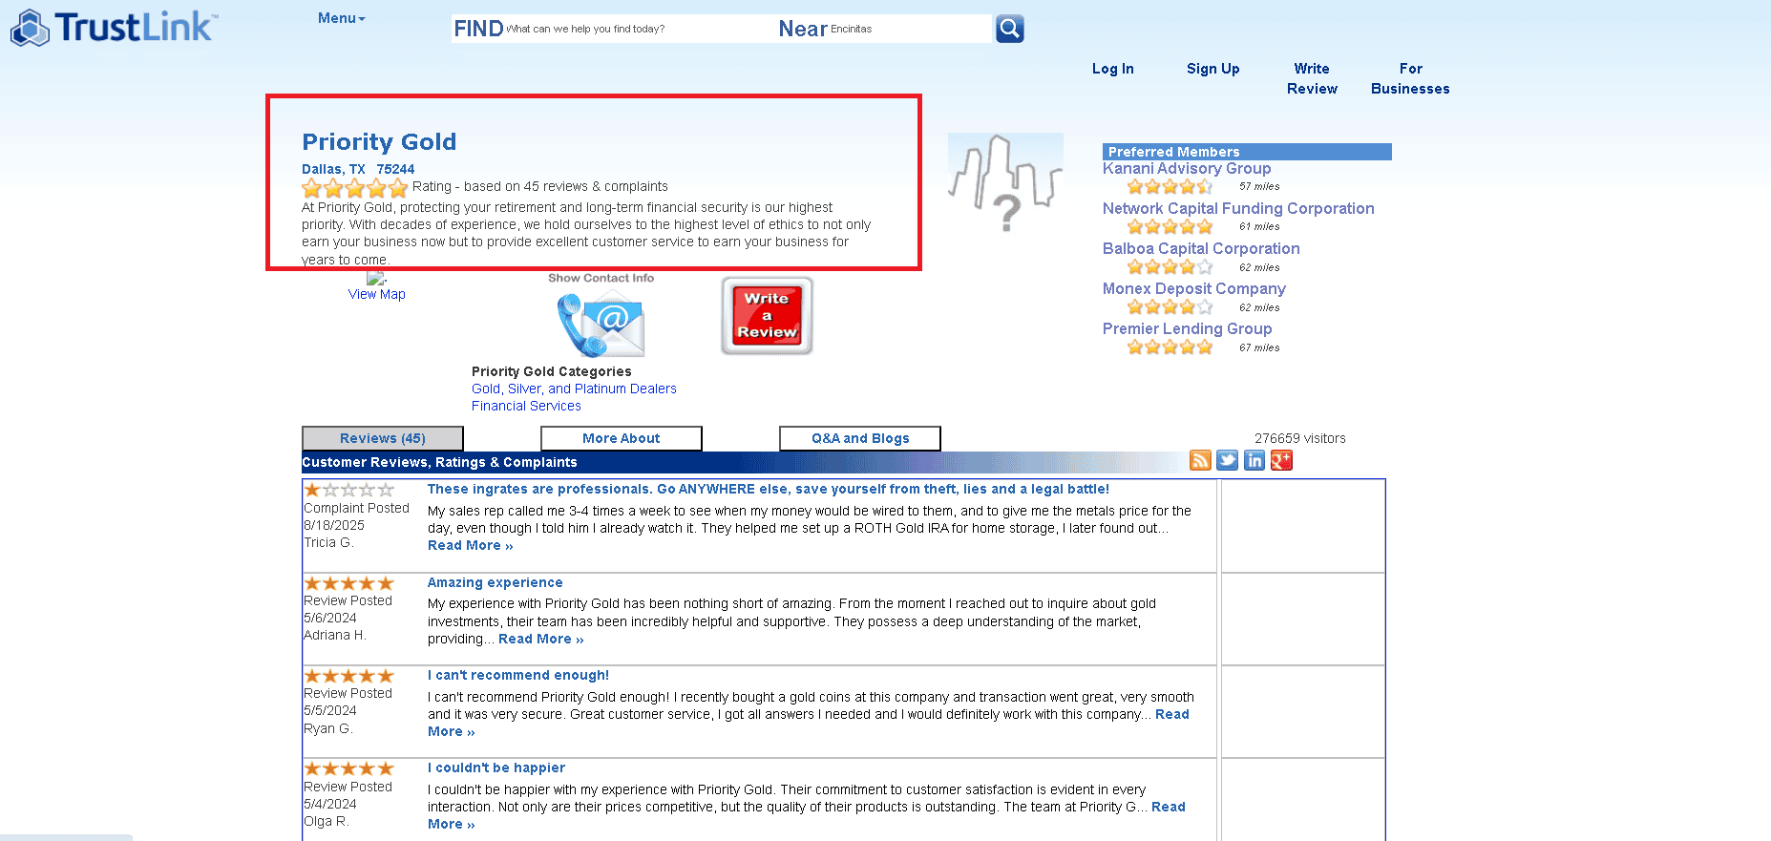This screenshot has height=841, width=1771.
Task: Share via the Twitter icon
Action: [1228, 461]
